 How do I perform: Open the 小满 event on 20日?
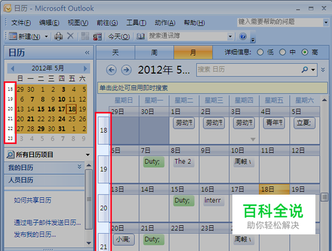pyautogui.click(x=124, y=240)
